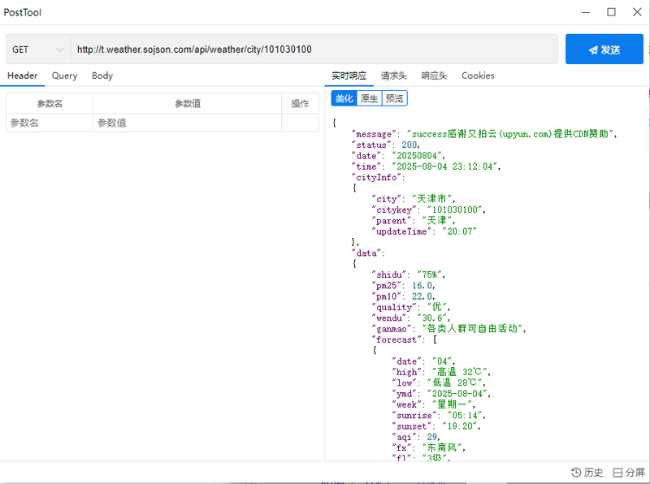650x484 pixels.
Task: Click the "cityInfo" key line
Action: click(x=379, y=177)
